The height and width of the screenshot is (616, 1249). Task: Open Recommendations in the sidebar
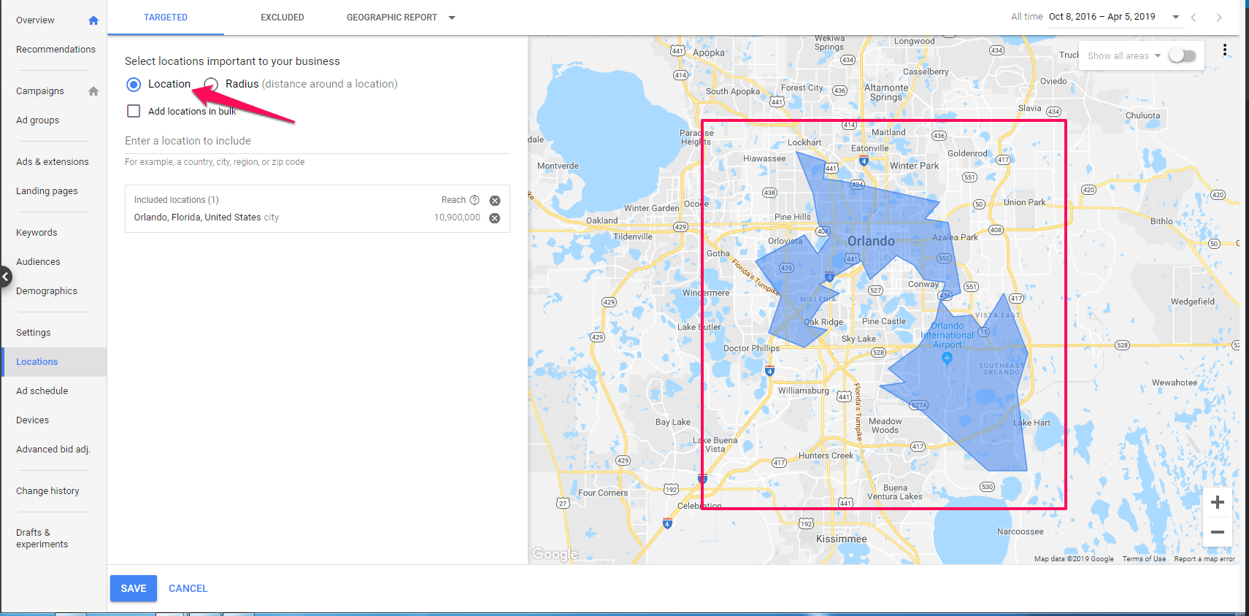pos(55,50)
